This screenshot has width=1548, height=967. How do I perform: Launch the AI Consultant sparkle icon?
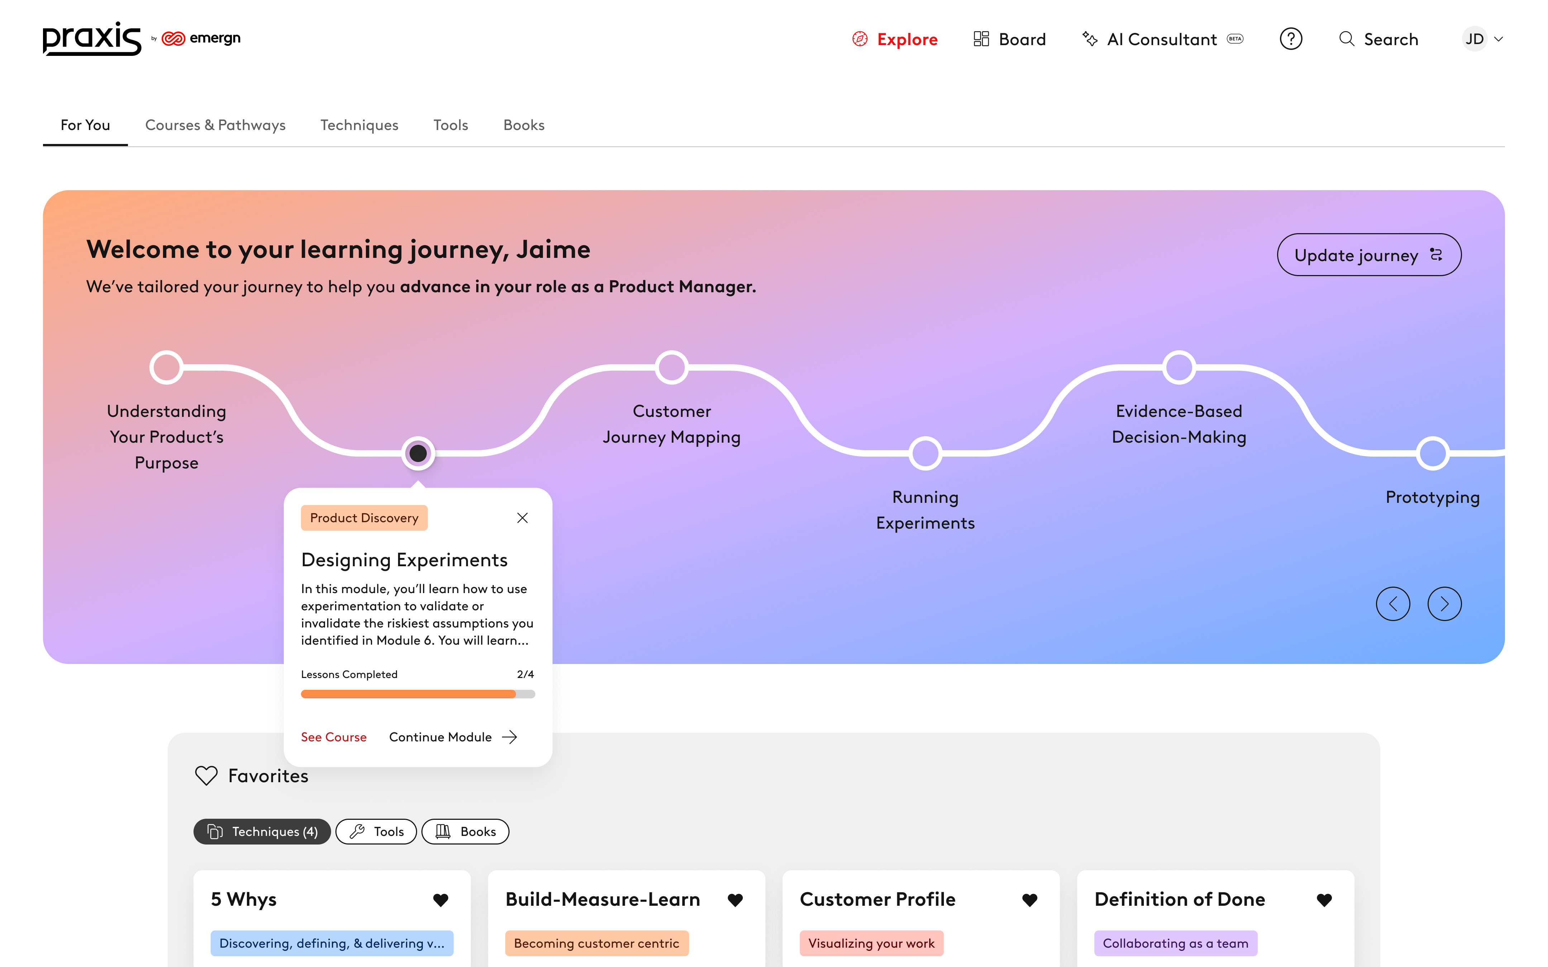click(1089, 39)
